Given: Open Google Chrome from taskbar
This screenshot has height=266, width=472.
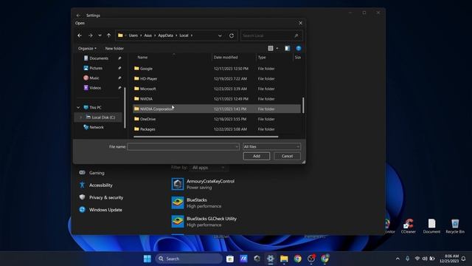Looking at the screenshot, I should (x=297, y=259).
